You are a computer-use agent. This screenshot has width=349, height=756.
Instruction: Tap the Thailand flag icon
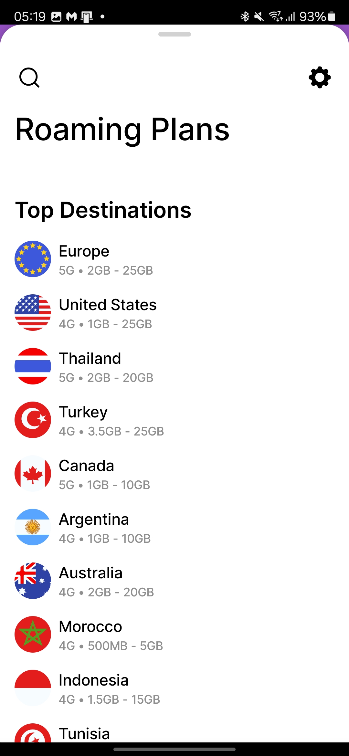[33, 366]
